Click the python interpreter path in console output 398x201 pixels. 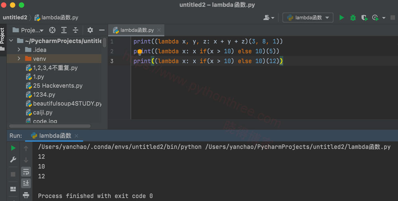(119, 147)
